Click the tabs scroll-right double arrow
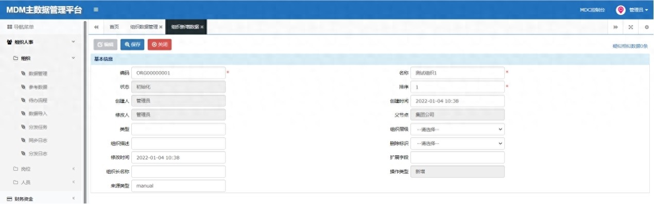The height and width of the screenshot is (204, 654). [615, 27]
